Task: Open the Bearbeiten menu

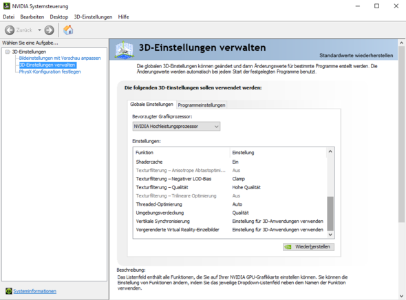Action: (32, 17)
